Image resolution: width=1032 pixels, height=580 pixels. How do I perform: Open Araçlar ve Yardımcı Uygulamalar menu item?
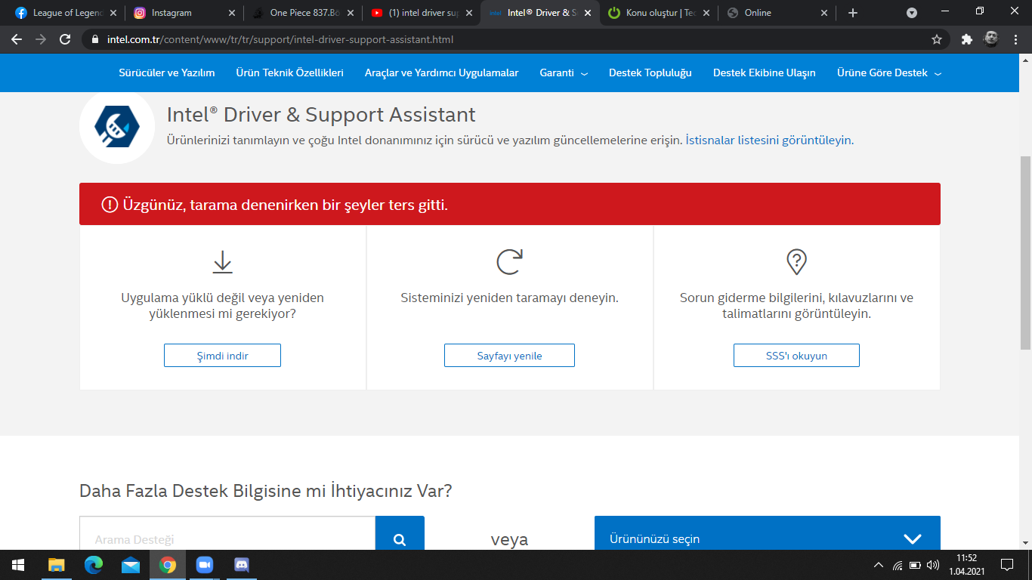click(x=442, y=73)
